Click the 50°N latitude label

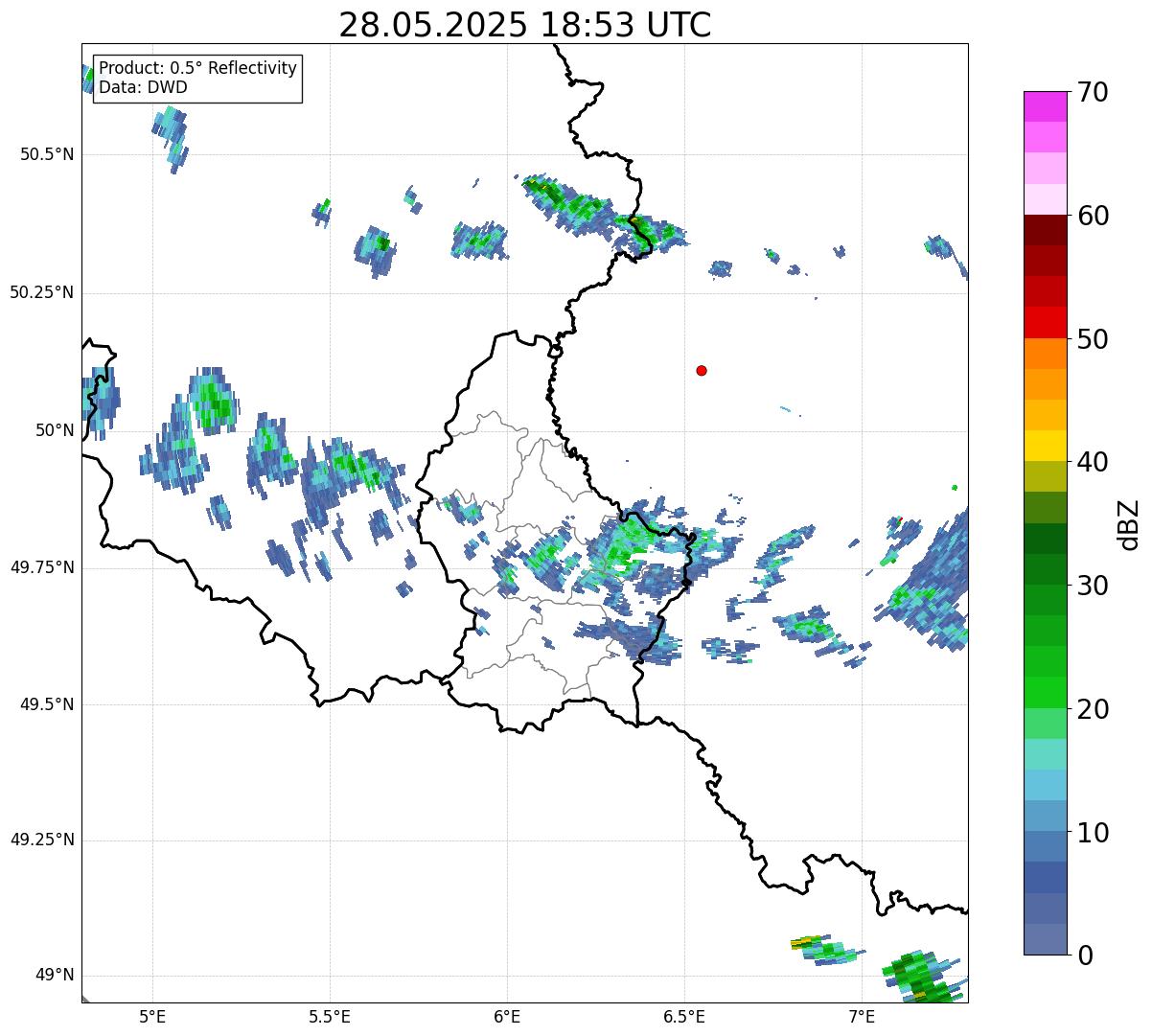[x=55, y=431]
